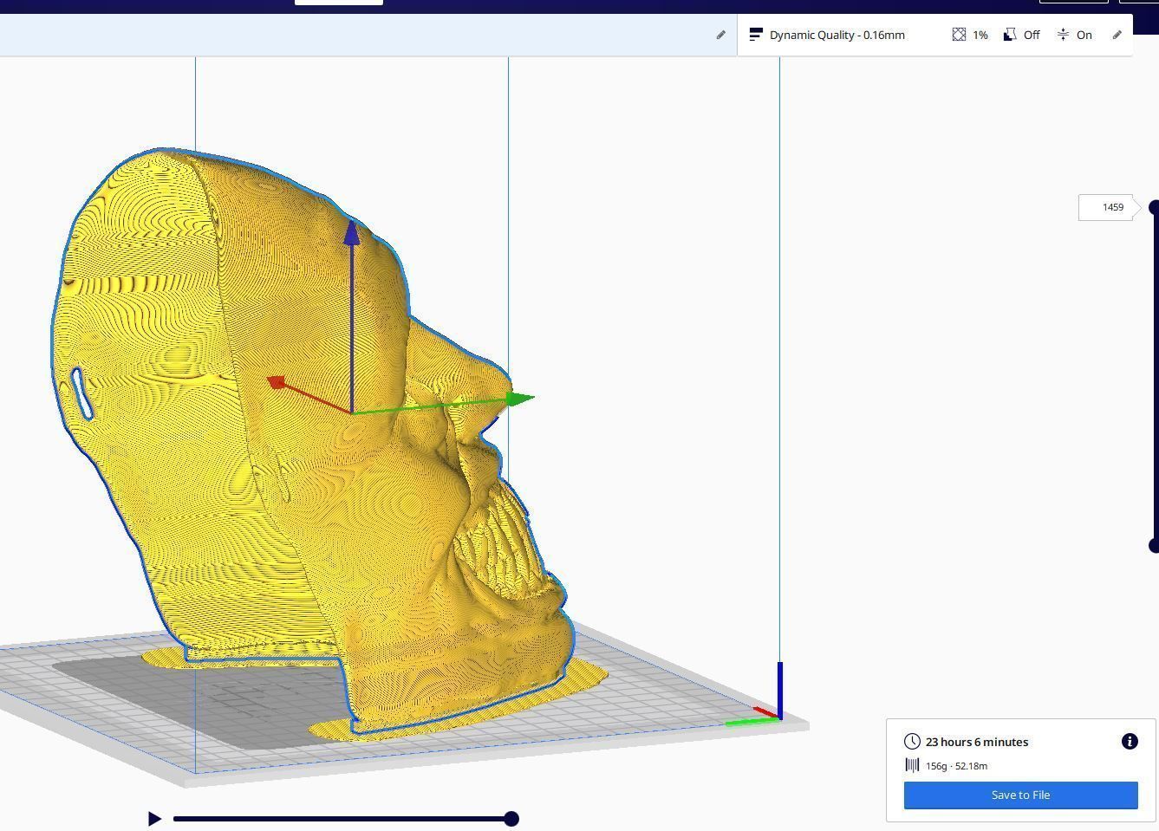The image size is (1159, 831).
Task: Click the green axis arrow handle
Action: click(x=520, y=399)
